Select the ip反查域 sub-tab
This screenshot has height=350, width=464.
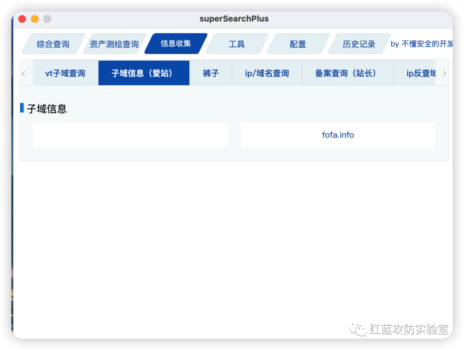tap(415, 73)
